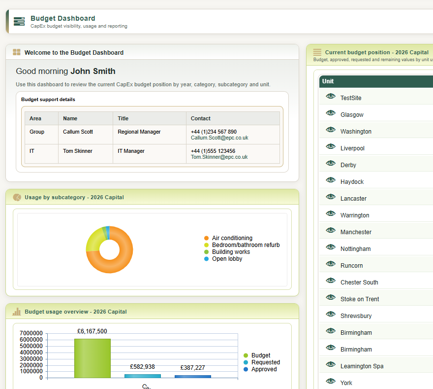This screenshot has width=433, height=389.
Task: Click the Air conditioning orange legend swatch
Action: click(x=206, y=238)
